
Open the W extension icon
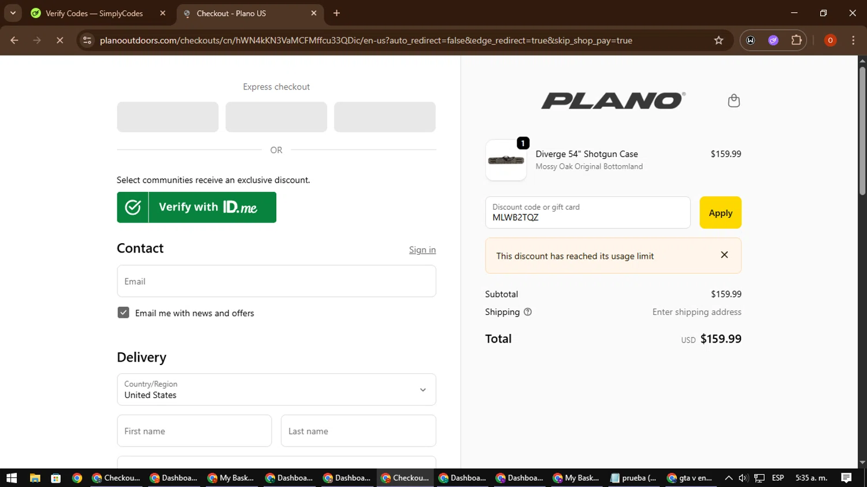(750, 40)
